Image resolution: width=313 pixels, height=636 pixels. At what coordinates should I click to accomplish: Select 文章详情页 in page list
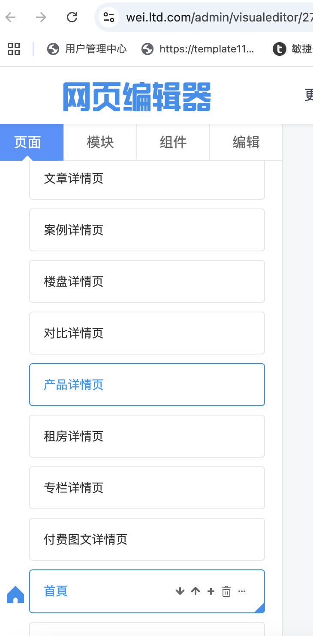(147, 179)
